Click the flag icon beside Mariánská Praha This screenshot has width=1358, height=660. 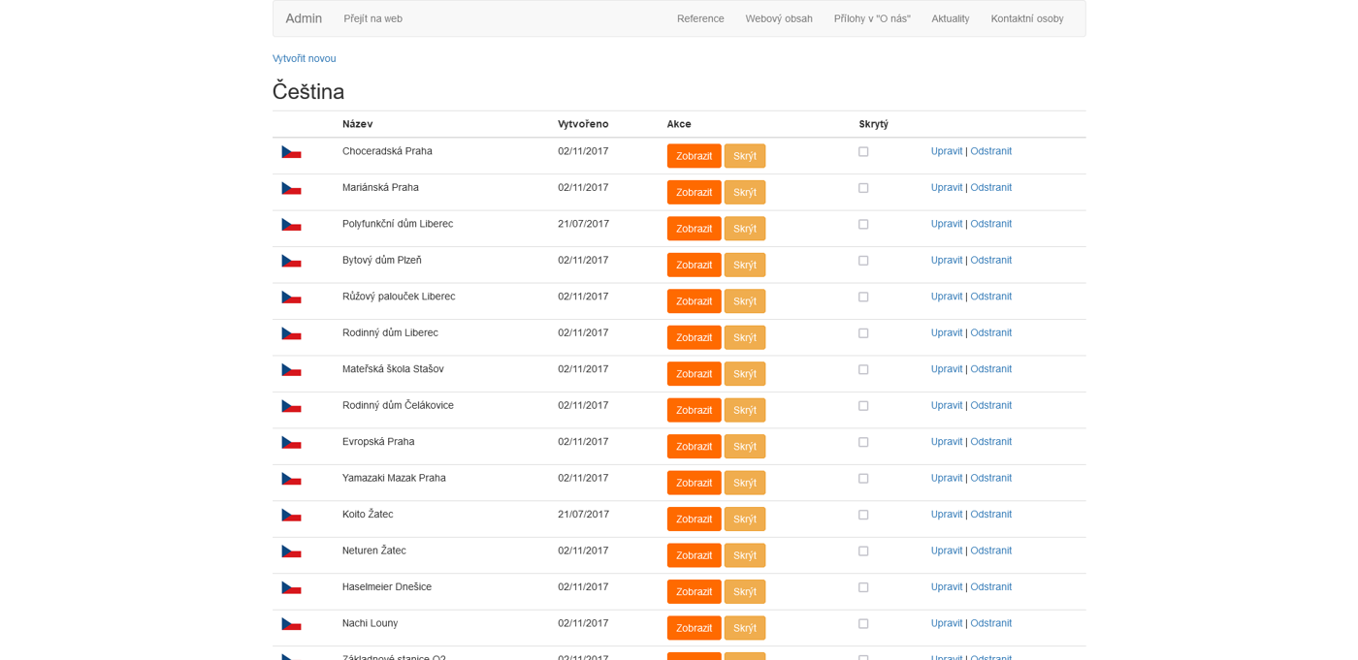coord(291,188)
